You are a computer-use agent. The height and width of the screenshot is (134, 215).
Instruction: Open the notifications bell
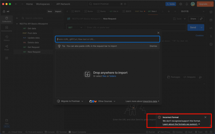click(187, 4)
